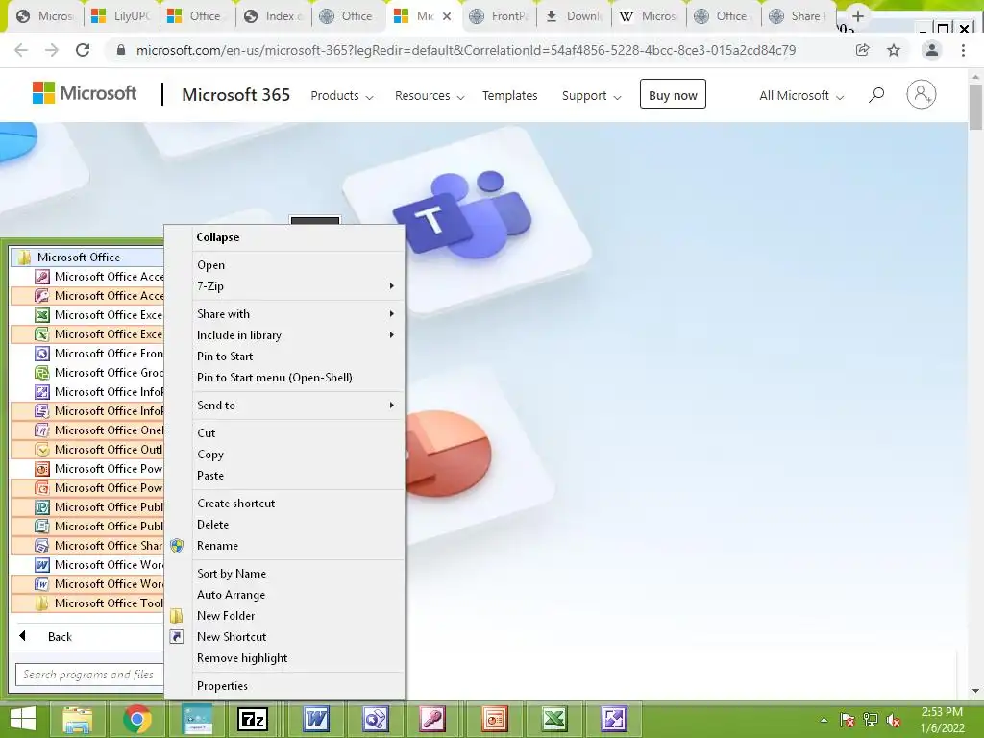Select Remove highlight
984x738 pixels.
(298, 658)
